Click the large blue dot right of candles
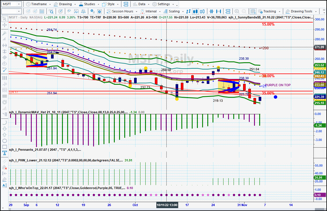327x211 pixels. click(275, 97)
